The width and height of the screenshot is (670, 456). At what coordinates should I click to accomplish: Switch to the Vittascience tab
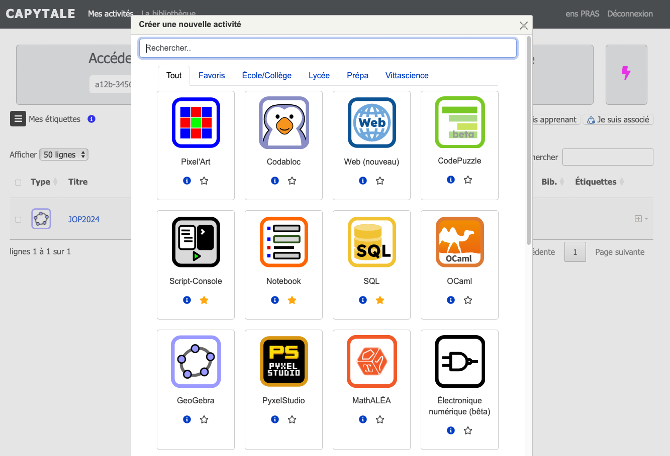[407, 75]
